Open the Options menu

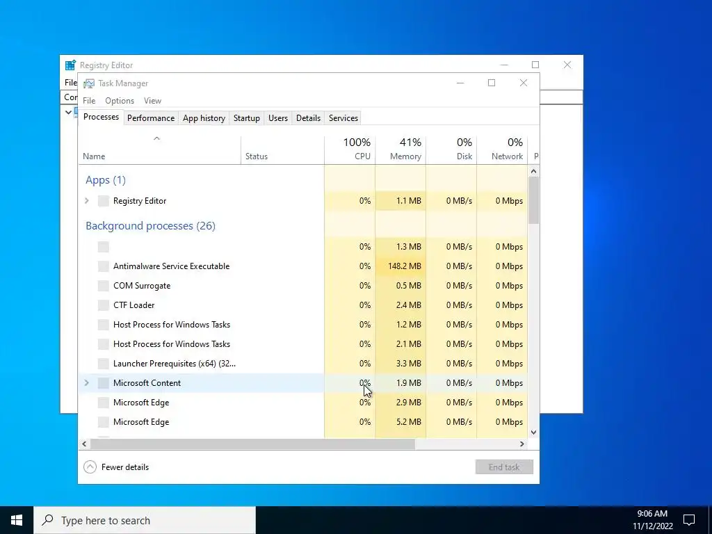(120, 101)
